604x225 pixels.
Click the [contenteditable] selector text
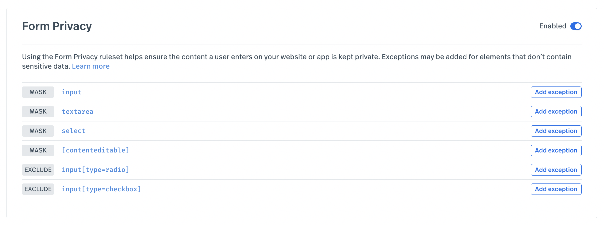coord(95,150)
